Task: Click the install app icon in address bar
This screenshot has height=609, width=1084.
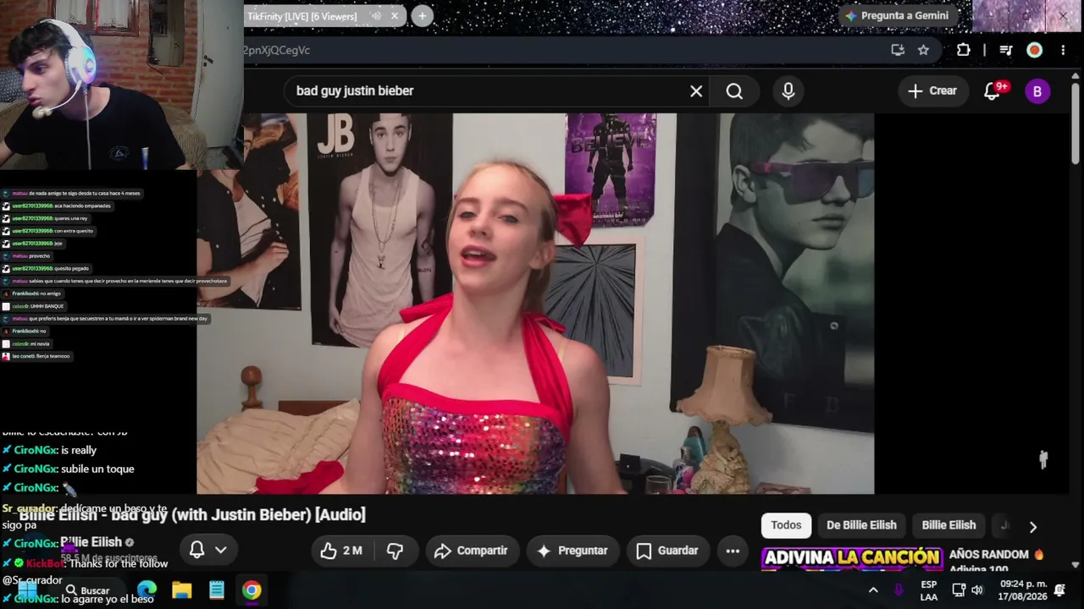Action: click(x=898, y=50)
